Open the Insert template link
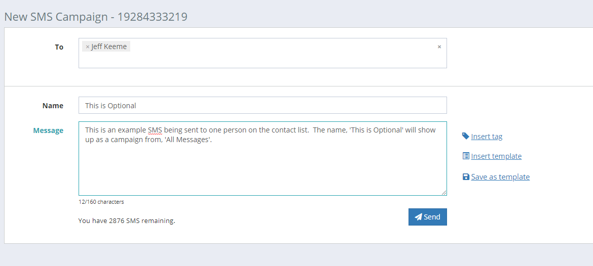 pos(496,156)
